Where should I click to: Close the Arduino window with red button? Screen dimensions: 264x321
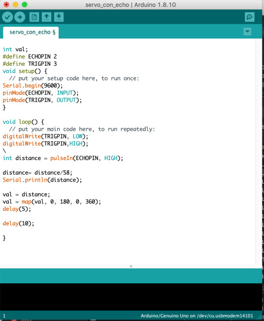[6, 4]
